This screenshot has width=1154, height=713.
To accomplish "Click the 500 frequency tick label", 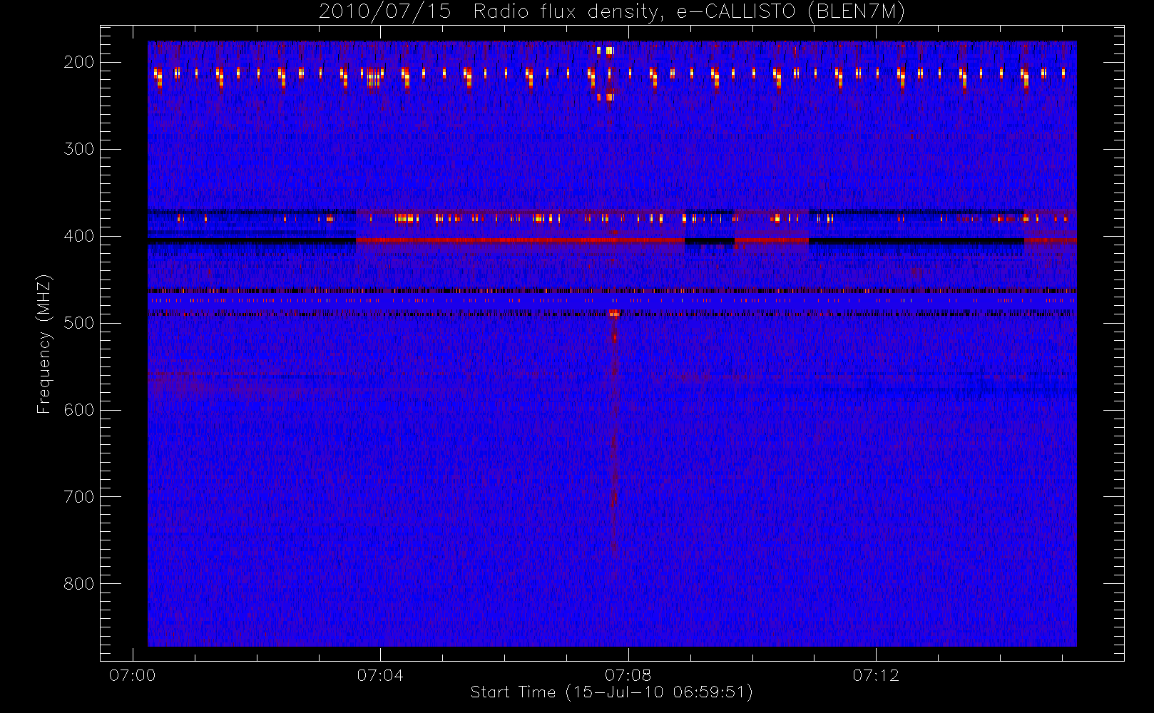I will pos(79,323).
